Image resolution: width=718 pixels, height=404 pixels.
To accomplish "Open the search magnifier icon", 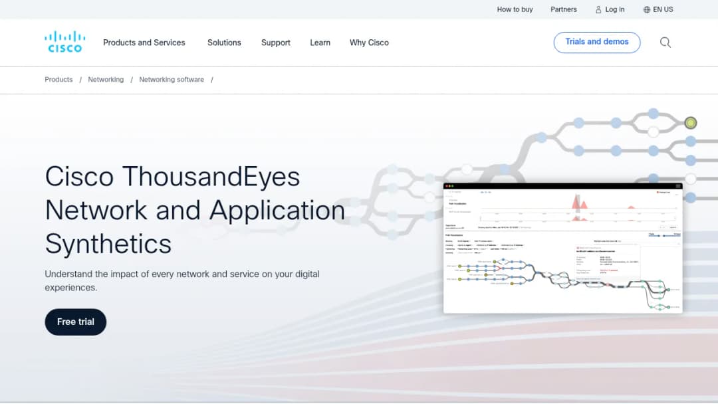I will (x=665, y=43).
